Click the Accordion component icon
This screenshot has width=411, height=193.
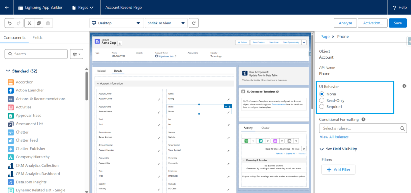[11, 82]
